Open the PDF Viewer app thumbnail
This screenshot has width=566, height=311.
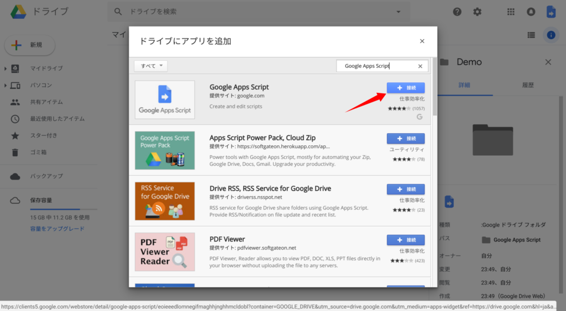[165, 251]
